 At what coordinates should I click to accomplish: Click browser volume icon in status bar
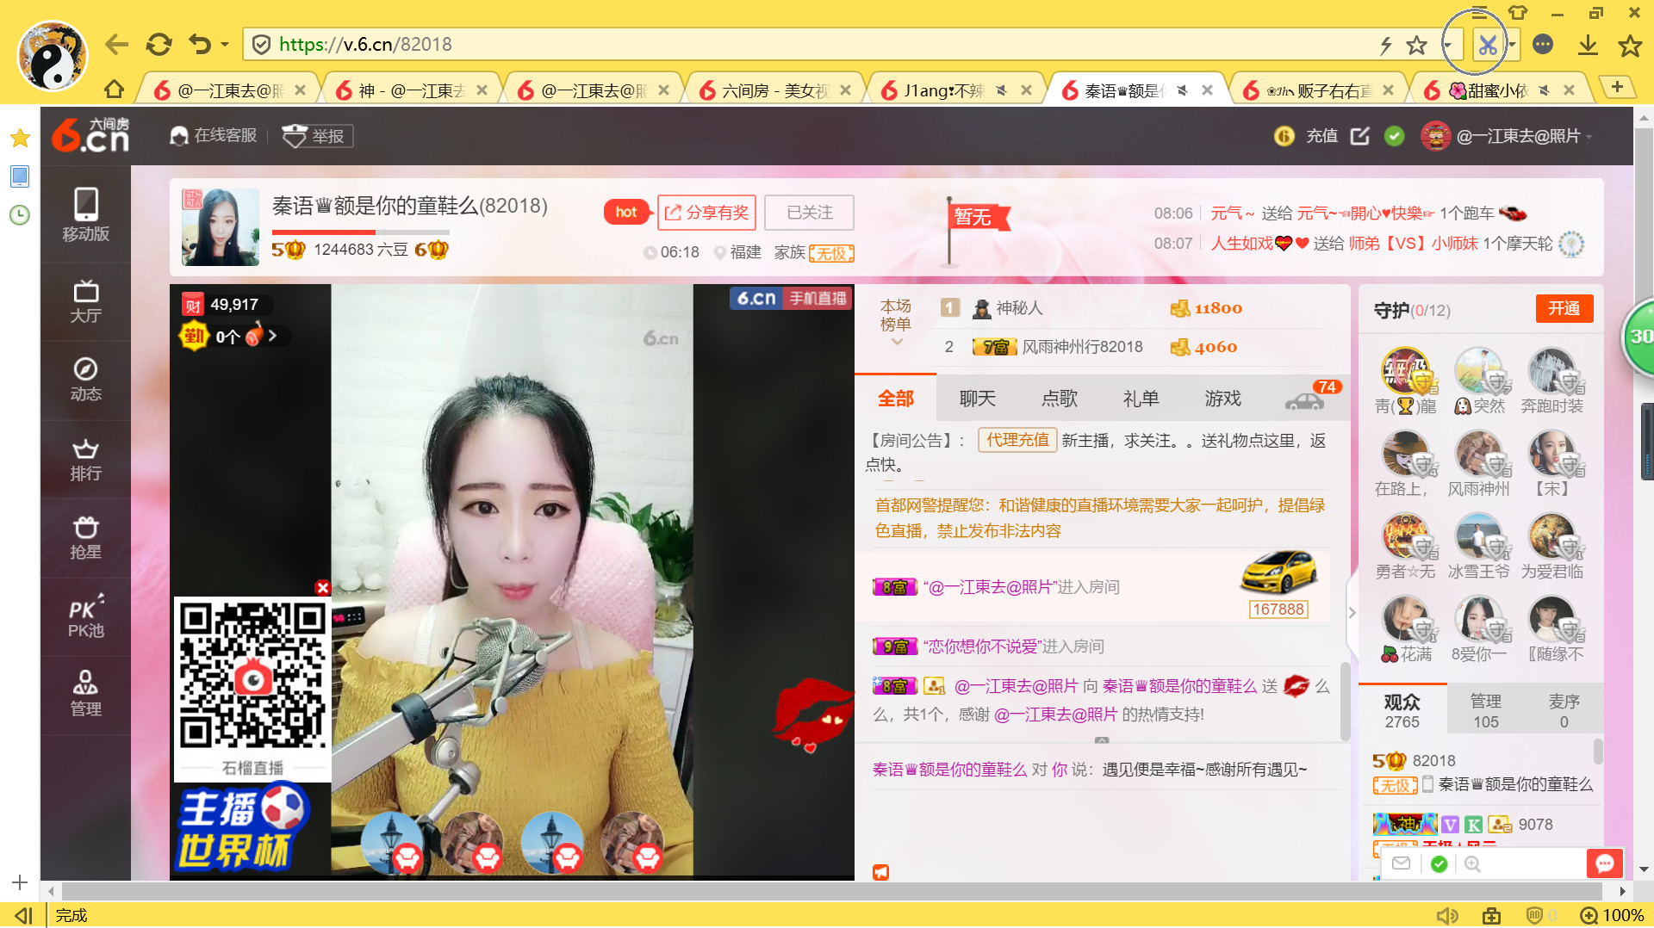[x=1446, y=915]
